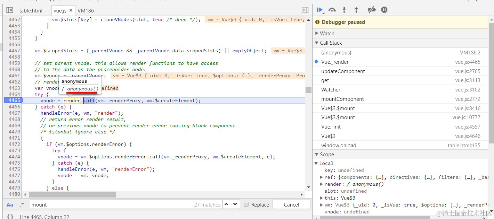This screenshot has height=219, width=494.
Task: Open anonymous() function link in tooltip
Action: 83,89
